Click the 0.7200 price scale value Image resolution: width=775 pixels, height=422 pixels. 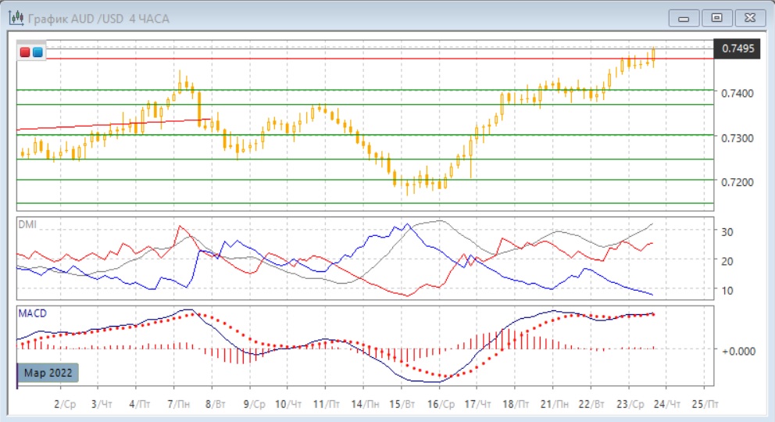coord(738,182)
